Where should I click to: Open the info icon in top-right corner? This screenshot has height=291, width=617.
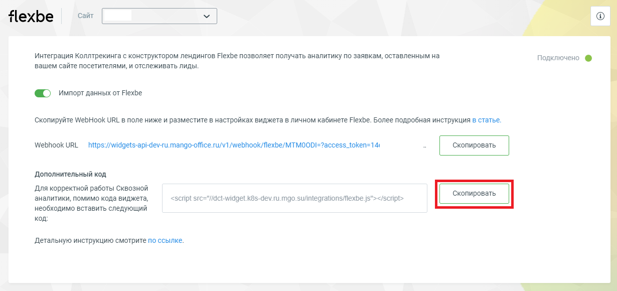tap(600, 16)
